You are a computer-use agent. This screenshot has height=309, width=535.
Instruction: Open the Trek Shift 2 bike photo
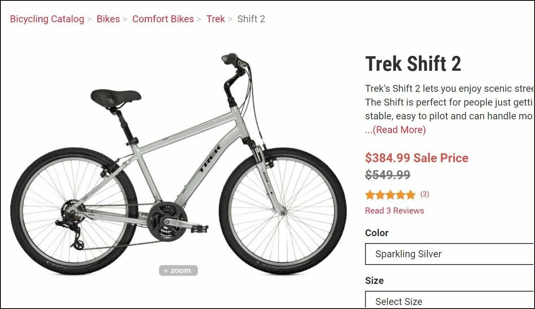178,164
